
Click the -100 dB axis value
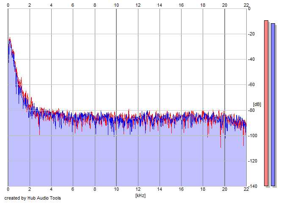click(x=252, y=135)
